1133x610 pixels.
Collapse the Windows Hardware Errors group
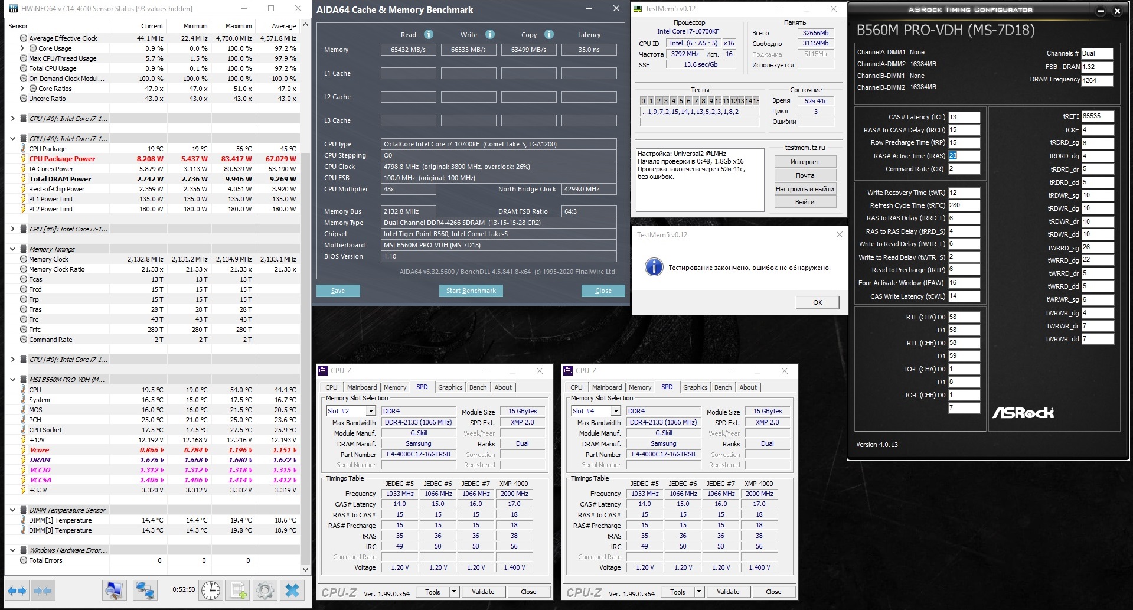coord(13,550)
